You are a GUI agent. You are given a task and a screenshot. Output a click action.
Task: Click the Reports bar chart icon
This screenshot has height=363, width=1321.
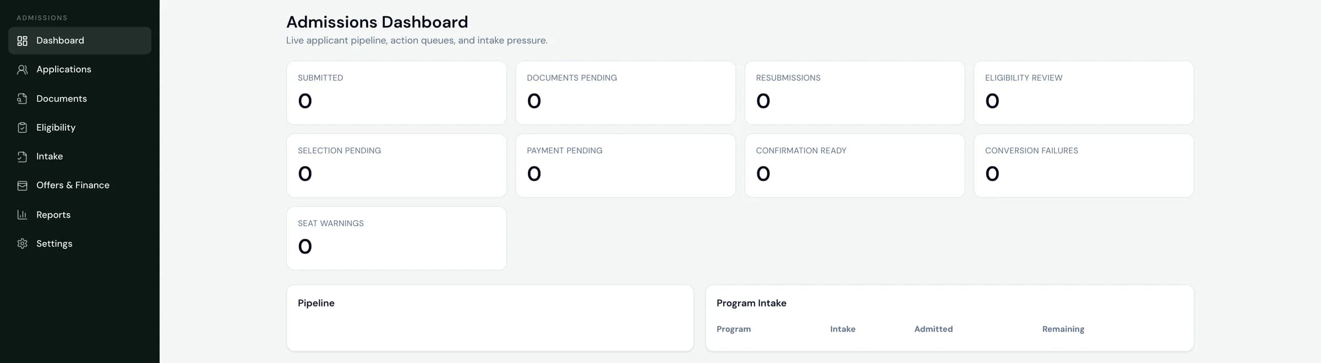point(22,215)
